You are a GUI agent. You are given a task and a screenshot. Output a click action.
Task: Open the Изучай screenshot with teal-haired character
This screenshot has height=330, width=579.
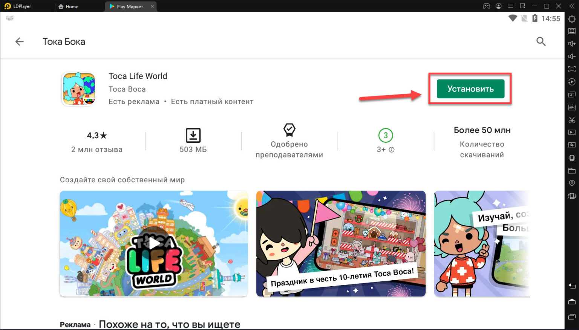pyautogui.click(x=482, y=243)
